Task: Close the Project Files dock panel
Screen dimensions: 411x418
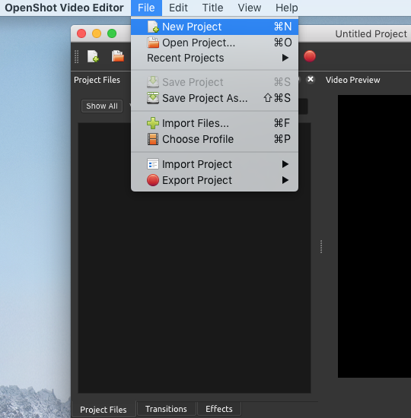Action: click(311, 80)
